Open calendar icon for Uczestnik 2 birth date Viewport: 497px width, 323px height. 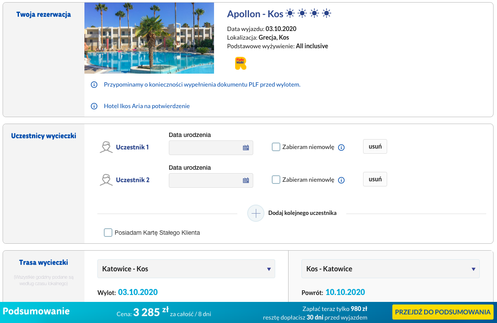click(245, 180)
